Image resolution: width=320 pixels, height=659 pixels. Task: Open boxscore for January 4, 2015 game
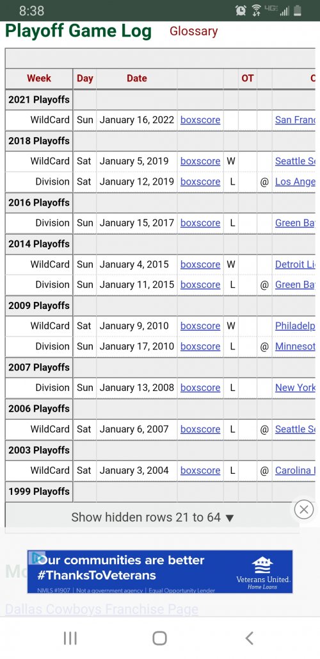pos(200,264)
